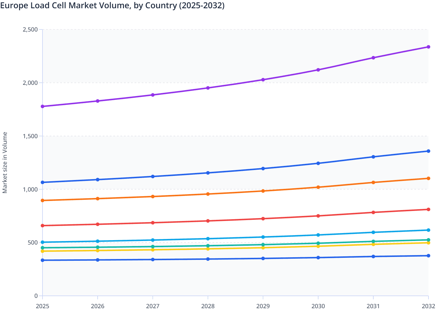Image resolution: width=445 pixels, height=330 pixels.
Task: Click the red line's 2032 endpoint marker
Action: [428, 209]
